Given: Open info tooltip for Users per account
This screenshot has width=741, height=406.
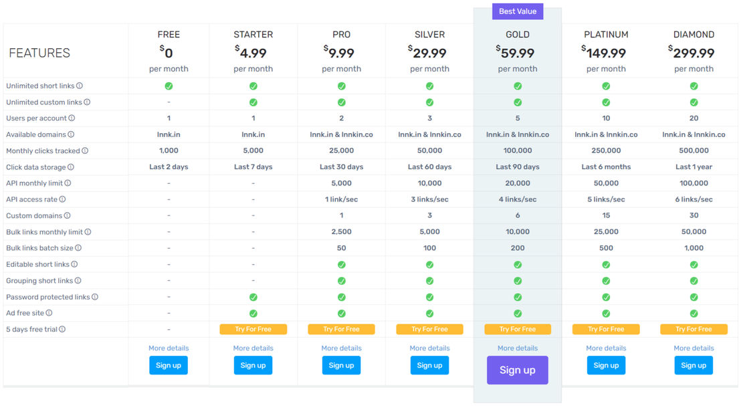Looking at the screenshot, I should pos(72,118).
